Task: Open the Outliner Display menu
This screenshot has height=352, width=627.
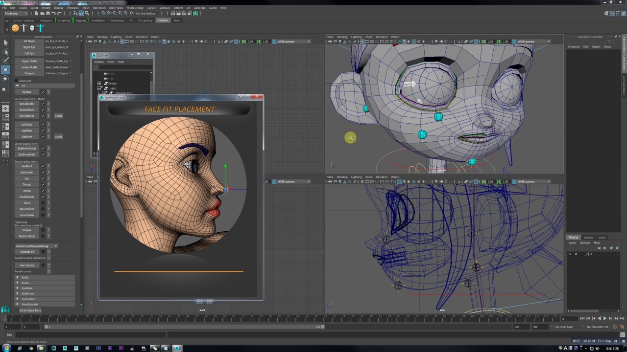Action: click(99, 62)
